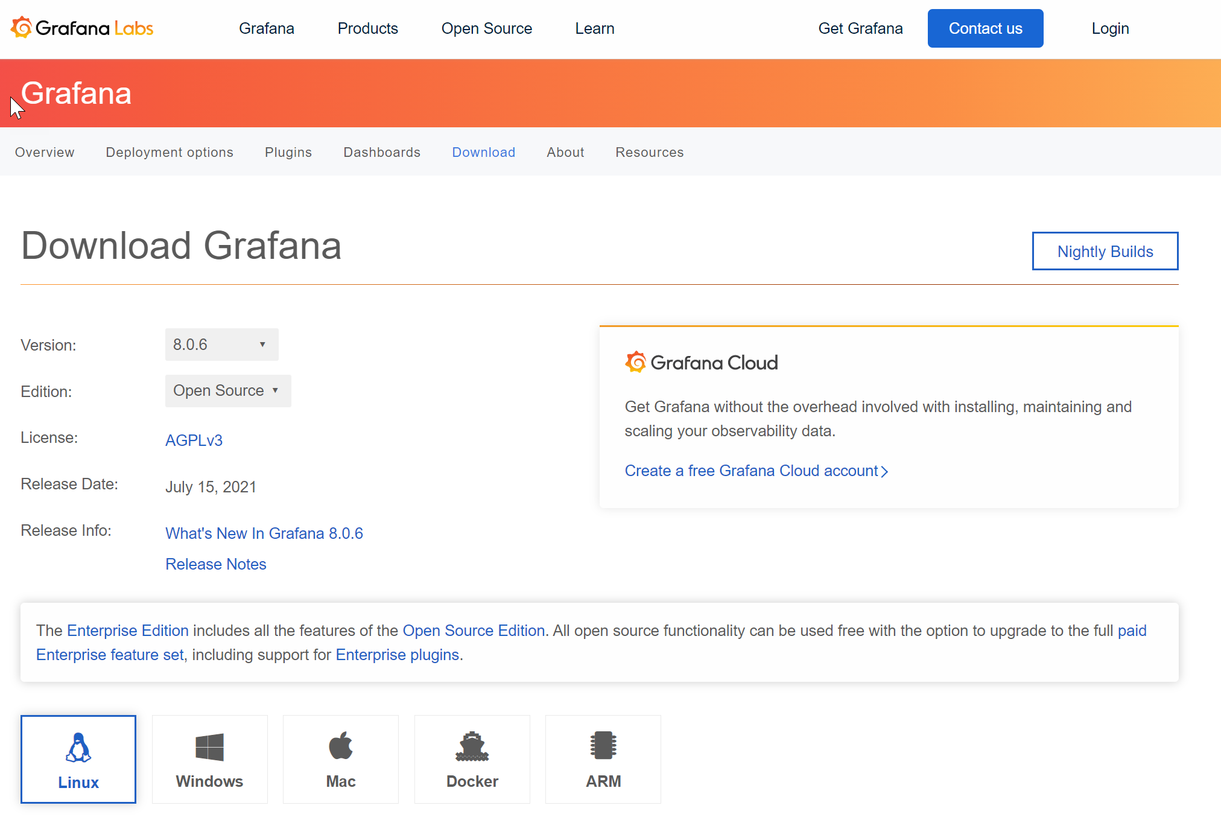Viewport: 1221px width, 820px height.
Task: Switch to the Plugins tab
Action: 288,152
